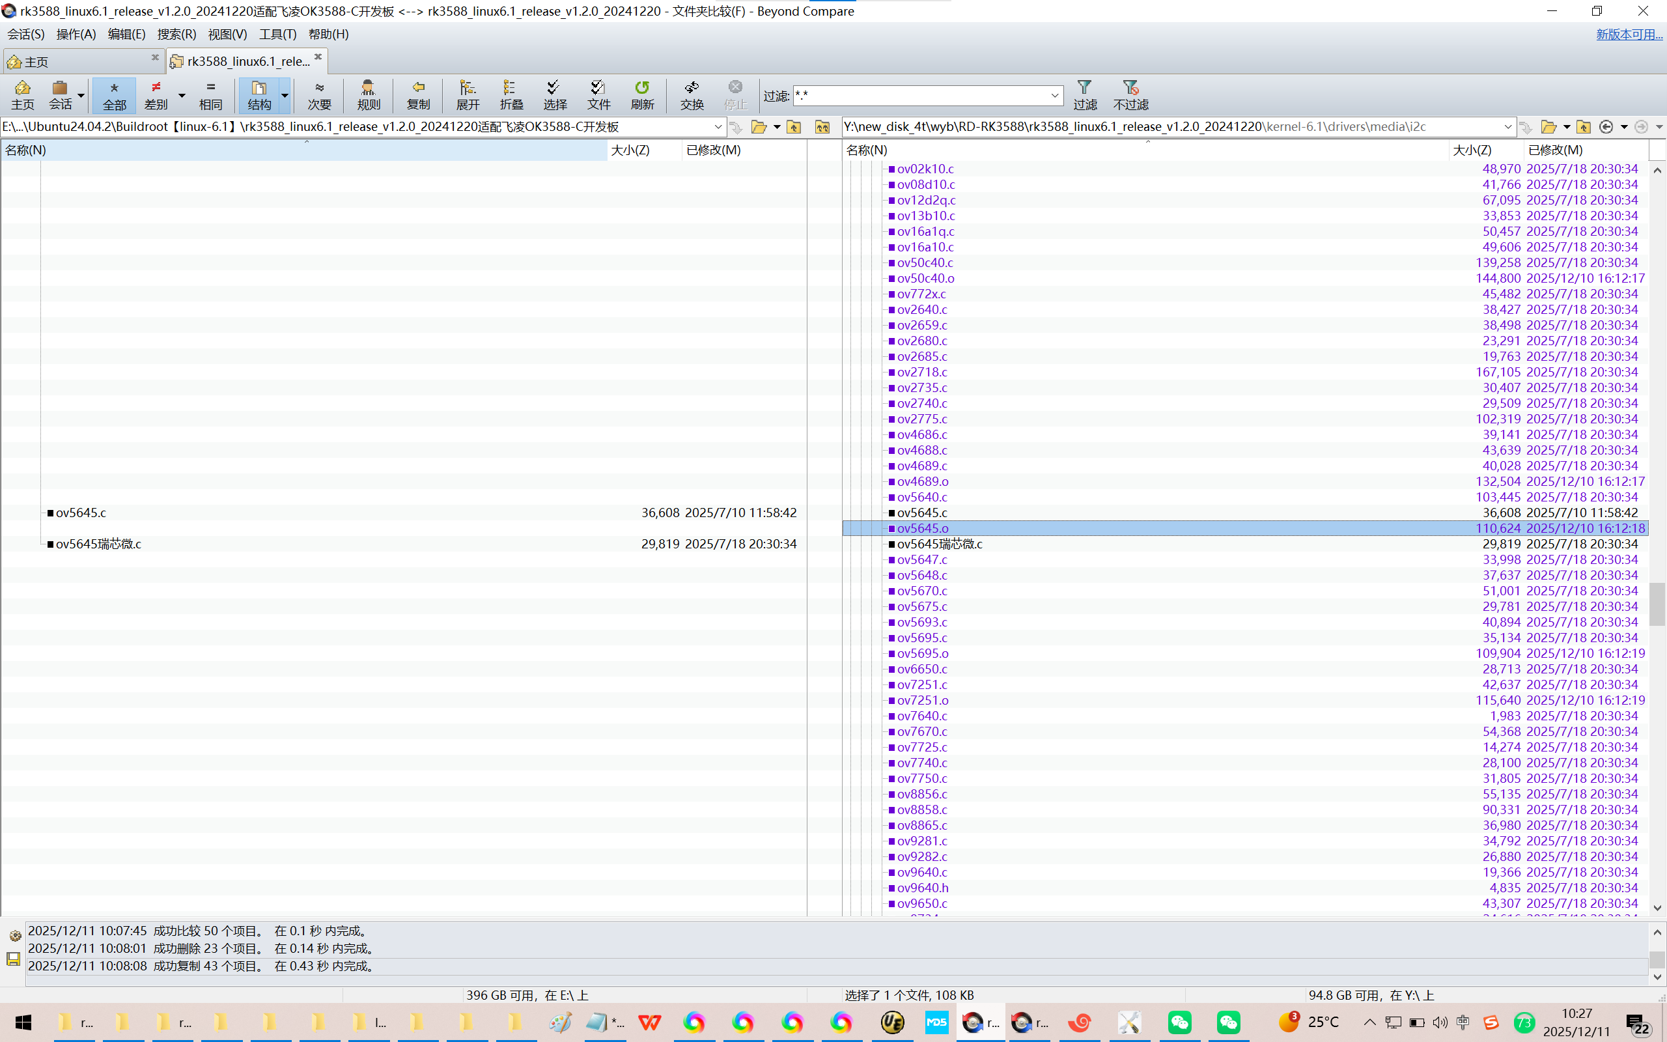Toggle Show Differences (差别) filter
The height and width of the screenshot is (1042, 1667).
(x=156, y=94)
